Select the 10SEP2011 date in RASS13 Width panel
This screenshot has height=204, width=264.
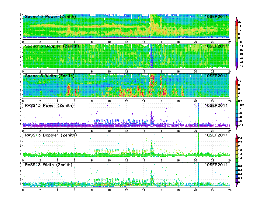coord(216,165)
